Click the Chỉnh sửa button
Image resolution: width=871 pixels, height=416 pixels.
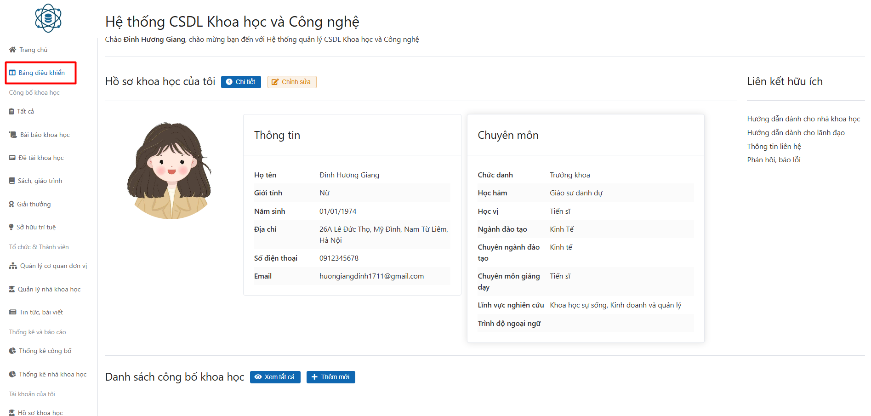[291, 81]
